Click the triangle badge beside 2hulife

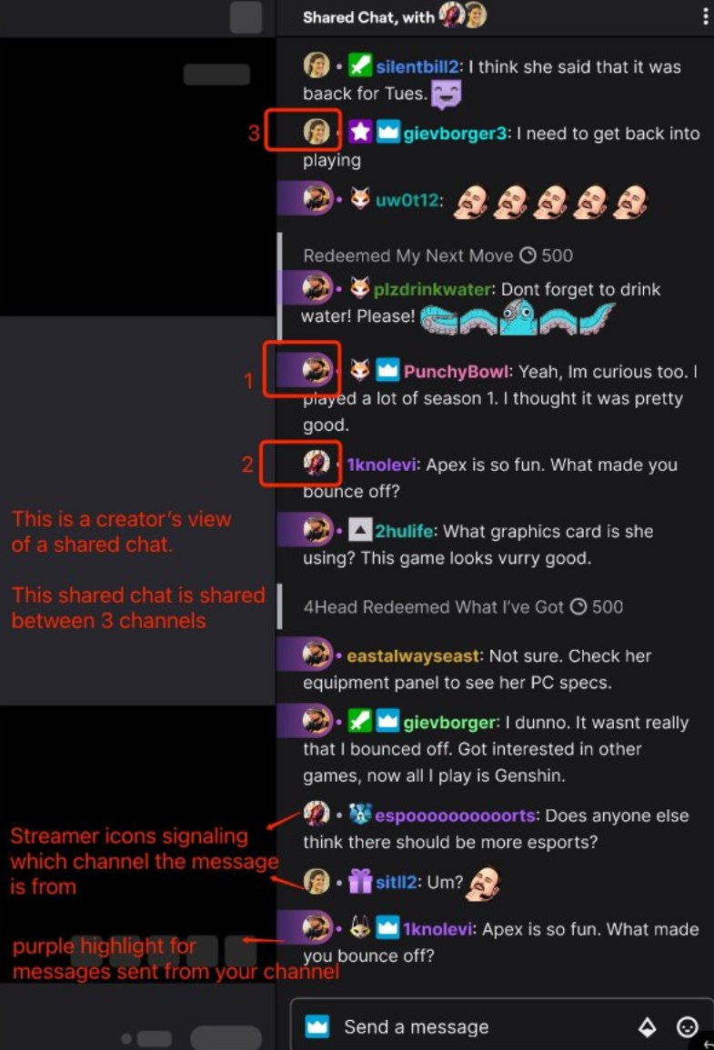(360, 530)
